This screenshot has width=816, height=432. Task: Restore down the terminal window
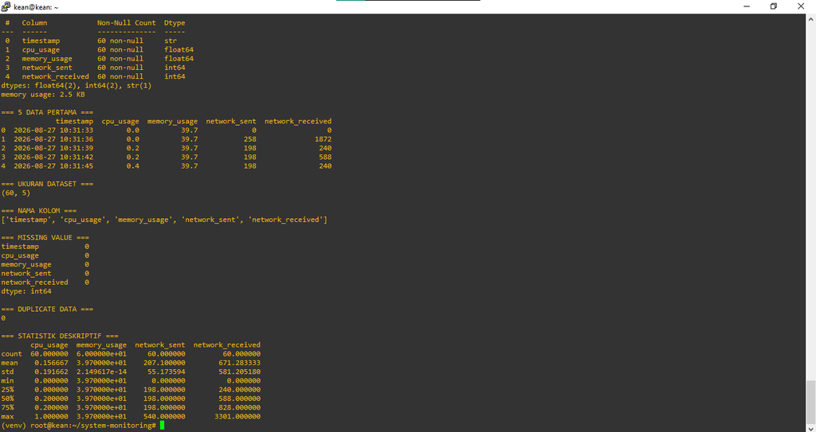point(774,6)
